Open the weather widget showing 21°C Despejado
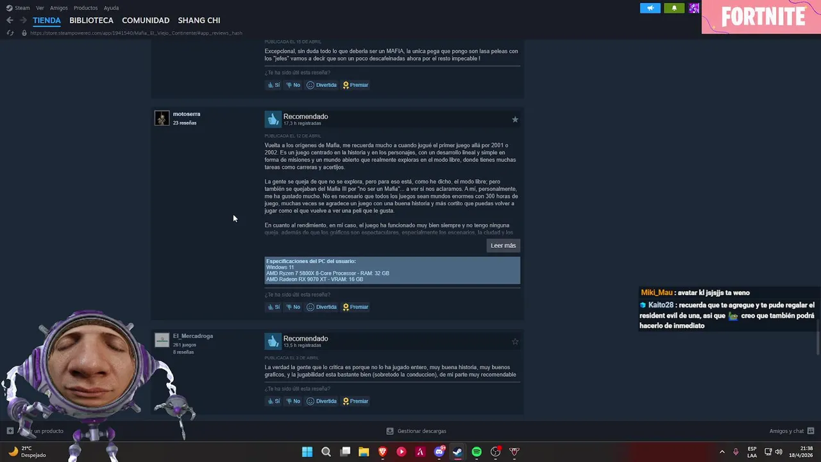Image resolution: width=821 pixels, height=462 pixels. click(28, 452)
